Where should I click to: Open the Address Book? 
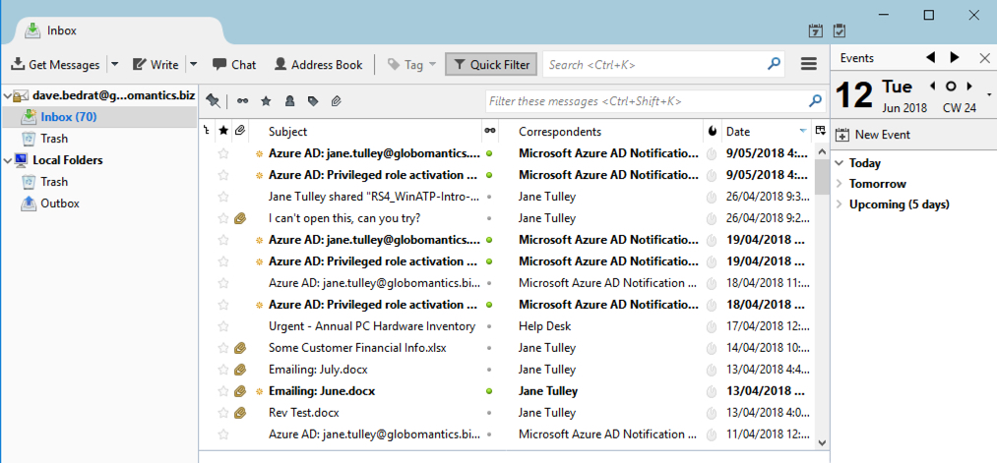click(319, 65)
